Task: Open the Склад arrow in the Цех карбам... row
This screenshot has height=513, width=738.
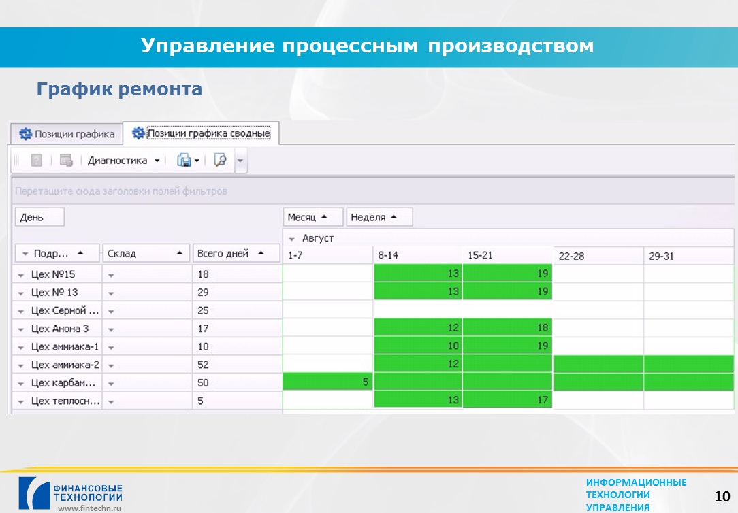Action: click(111, 384)
